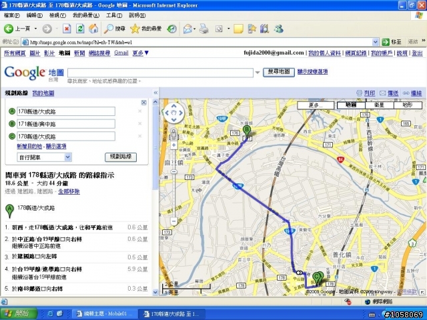The width and height of the screenshot is (427, 320).
Task: Click the Google Maps search field
Action: click(160, 73)
